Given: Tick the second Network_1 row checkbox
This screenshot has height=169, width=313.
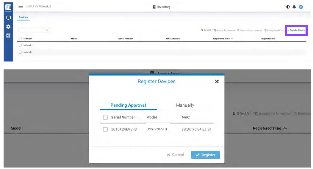Looking at the screenshot, I should pos(20,52).
